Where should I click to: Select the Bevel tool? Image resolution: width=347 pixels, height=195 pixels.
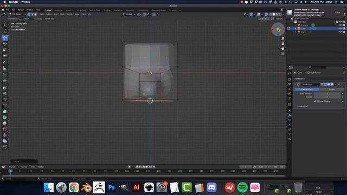pyautogui.click(x=5, y=94)
